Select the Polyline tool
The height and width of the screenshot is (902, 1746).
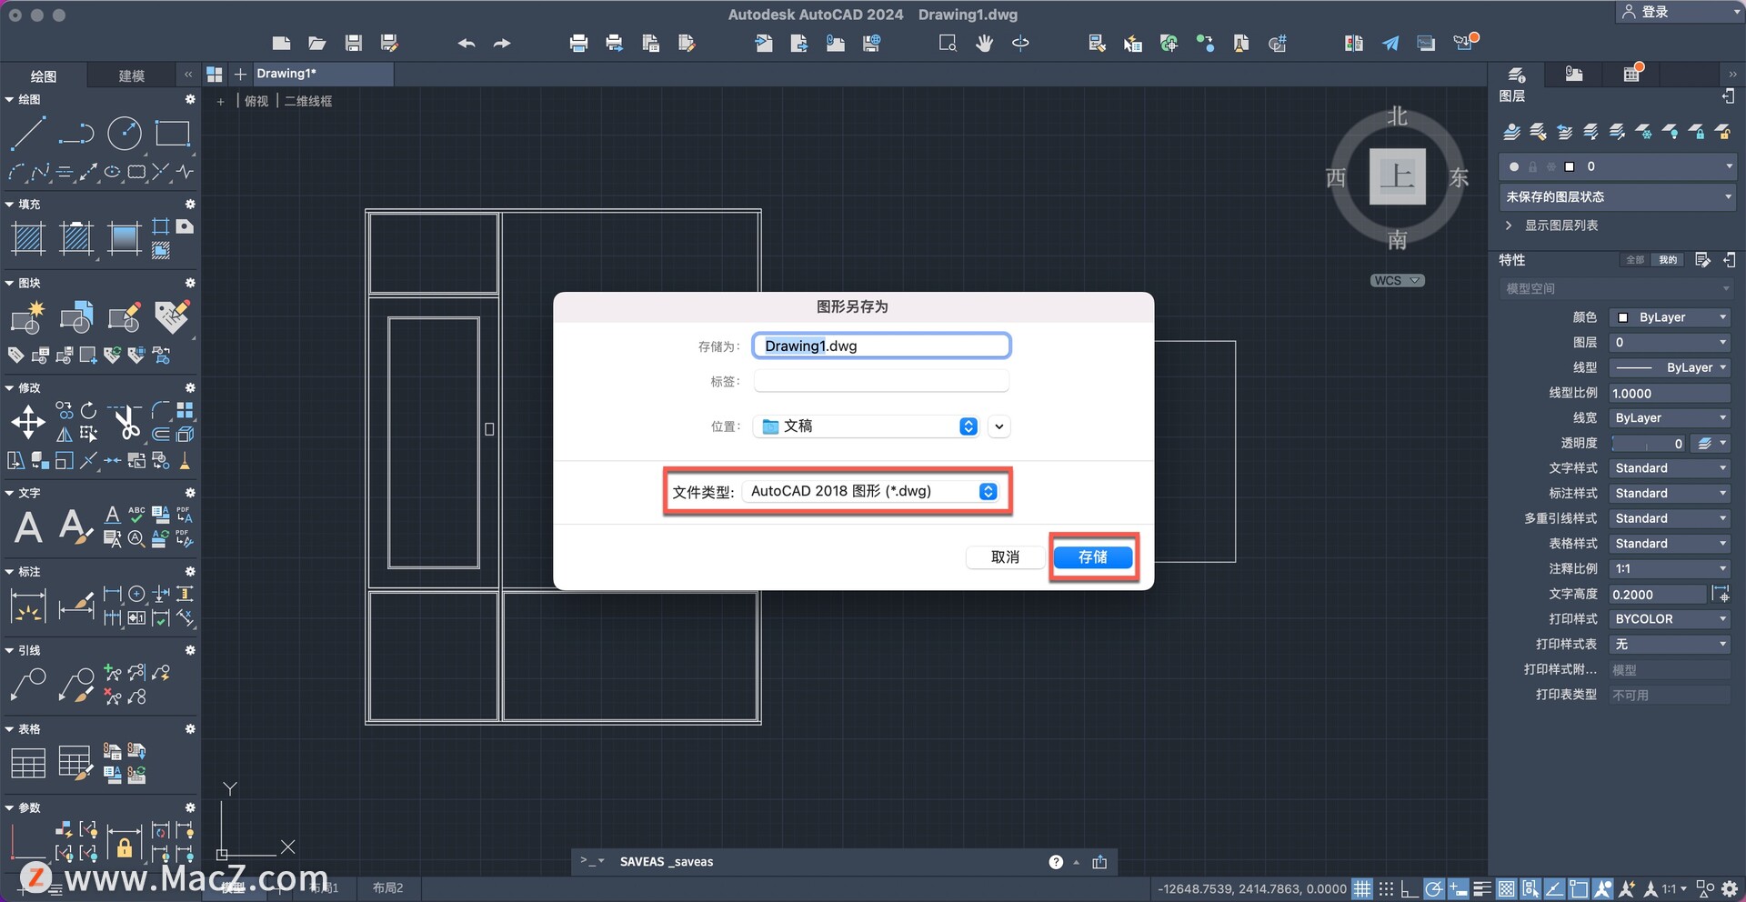point(76,134)
